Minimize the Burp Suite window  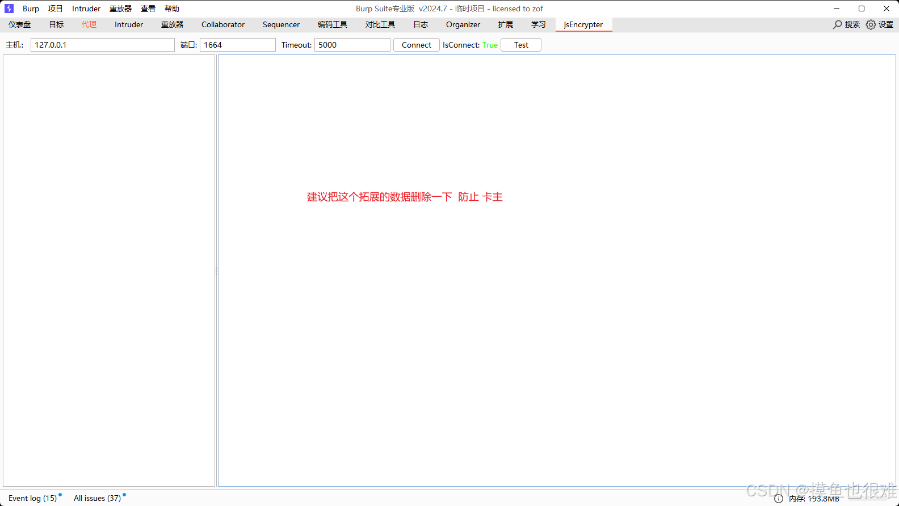pos(837,9)
